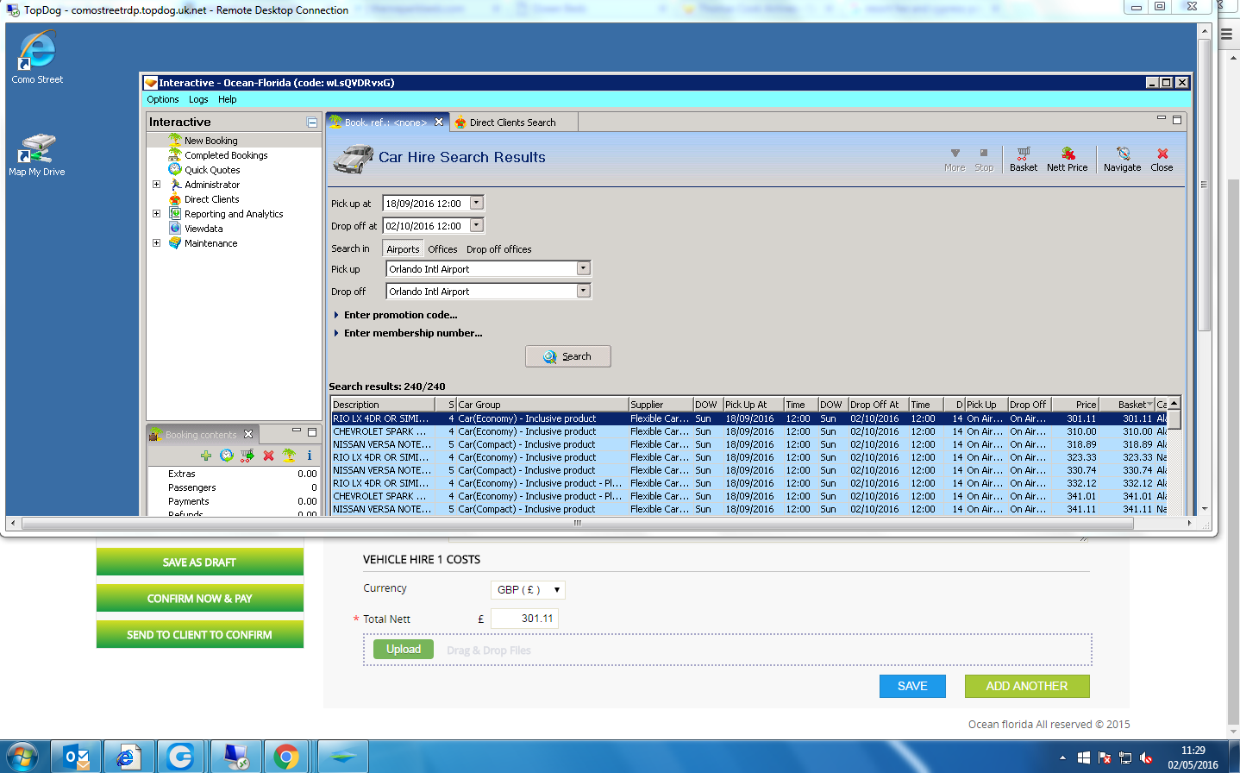
Task: Select Airports for Search in
Action: pos(403,249)
